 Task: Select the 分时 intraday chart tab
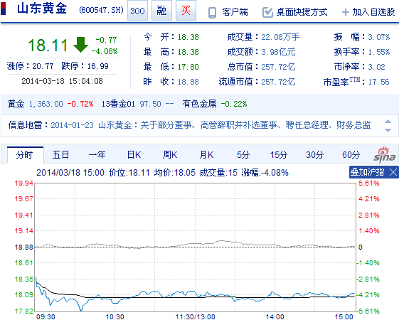[x=25, y=155]
